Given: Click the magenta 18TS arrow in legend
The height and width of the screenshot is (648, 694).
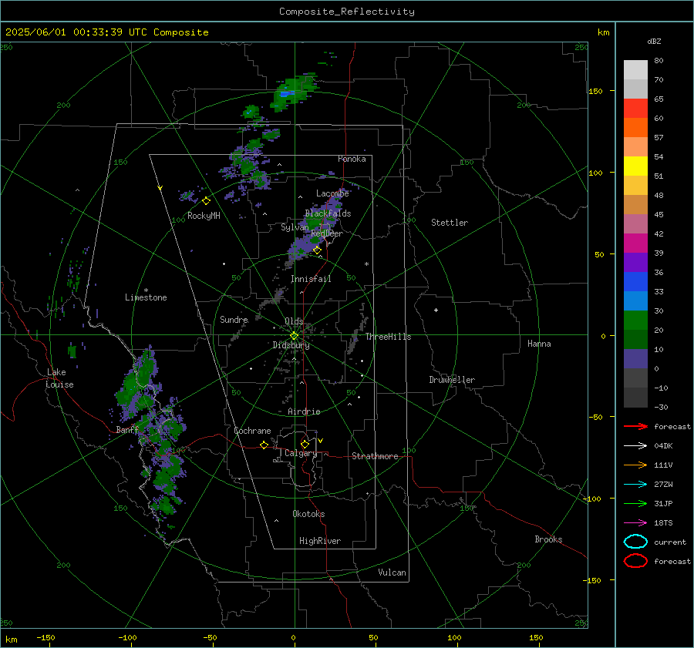Looking at the screenshot, I should click(x=635, y=523).
